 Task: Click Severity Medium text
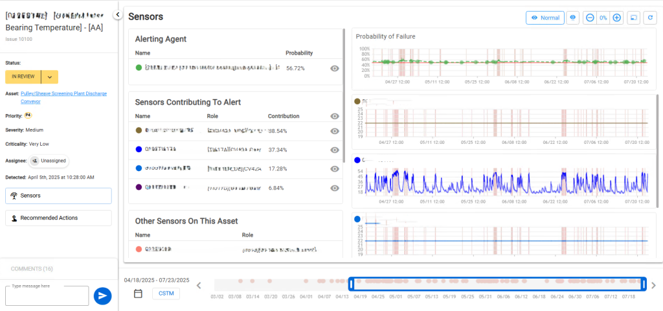point(25,130)
